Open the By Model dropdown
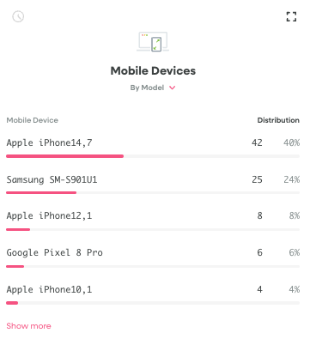 pyautogui.click(x=153, y=88)
